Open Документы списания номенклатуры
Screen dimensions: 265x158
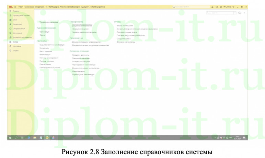pyautogui.click(x=86, y=68)
